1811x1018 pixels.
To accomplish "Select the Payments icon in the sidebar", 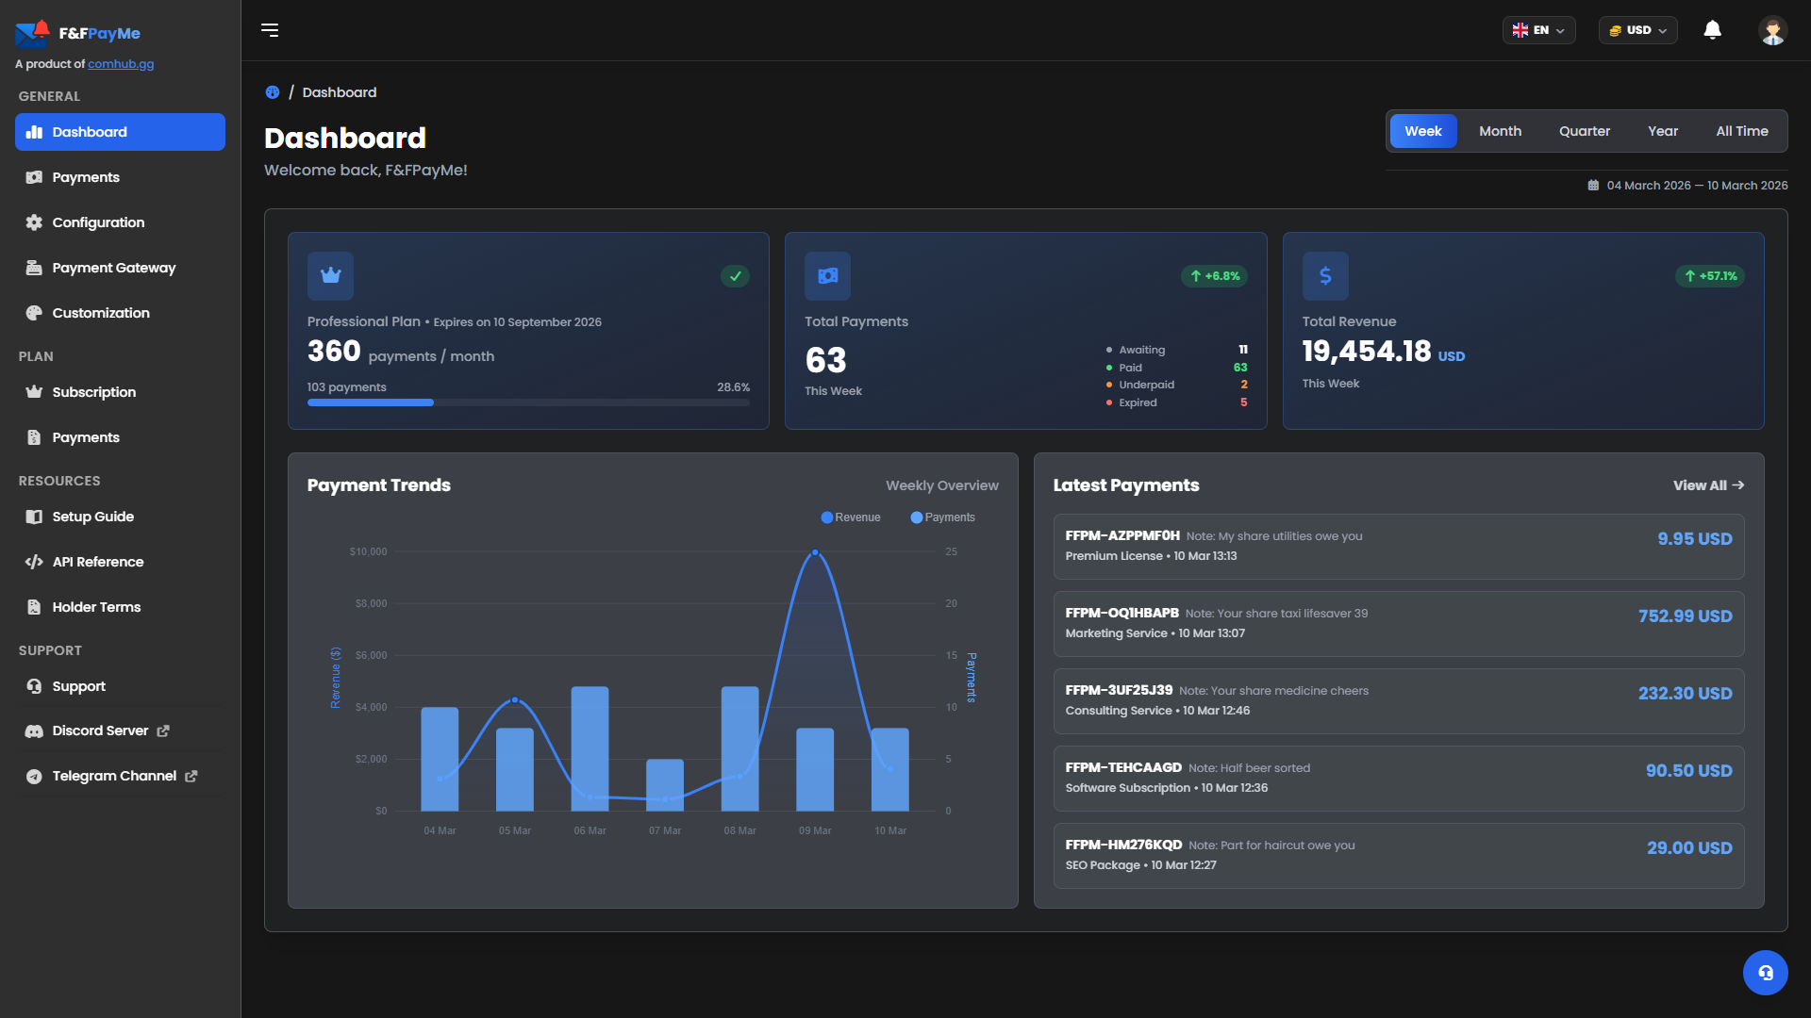I will point(33,177).
